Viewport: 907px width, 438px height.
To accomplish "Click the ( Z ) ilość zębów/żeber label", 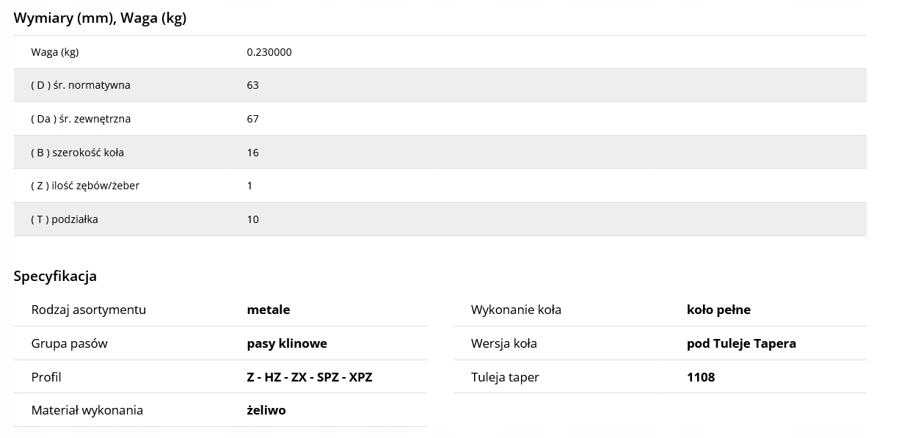I will tap(85, 186).
